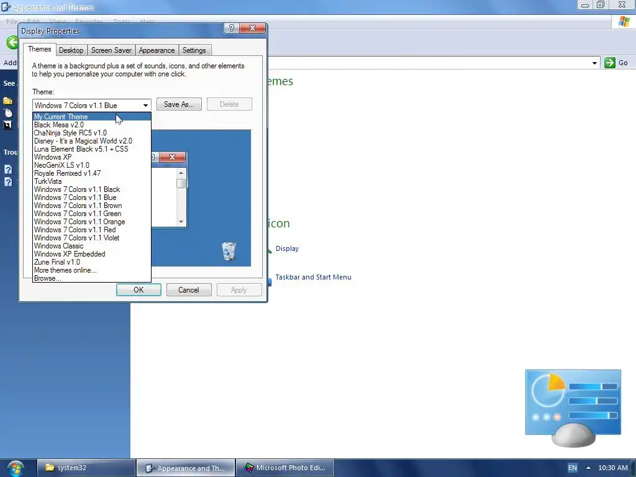Click the Apply button
Image resolution: width=636 pixels, height=477 pixels.
point(239,290)
